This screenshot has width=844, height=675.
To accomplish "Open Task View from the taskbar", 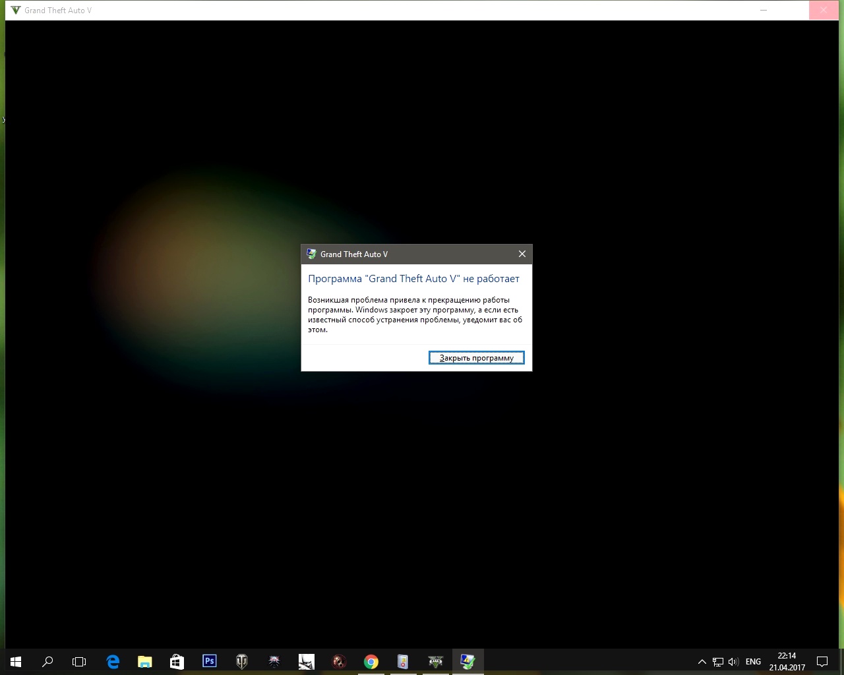I will 79,661.
